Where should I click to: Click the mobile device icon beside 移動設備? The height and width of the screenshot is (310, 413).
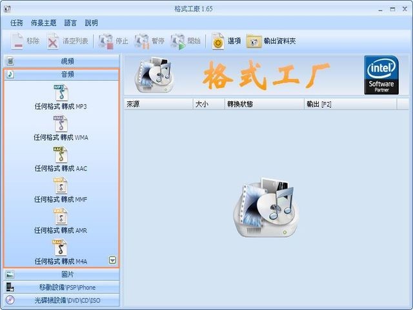[10, 287]
